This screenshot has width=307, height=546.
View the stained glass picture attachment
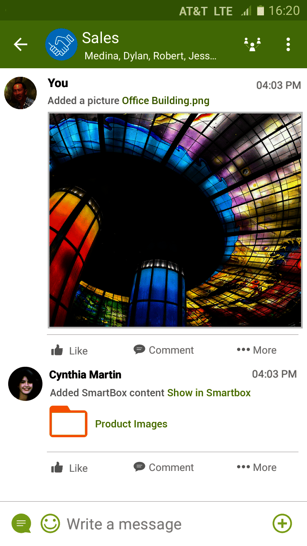click(x=175, y=220)
